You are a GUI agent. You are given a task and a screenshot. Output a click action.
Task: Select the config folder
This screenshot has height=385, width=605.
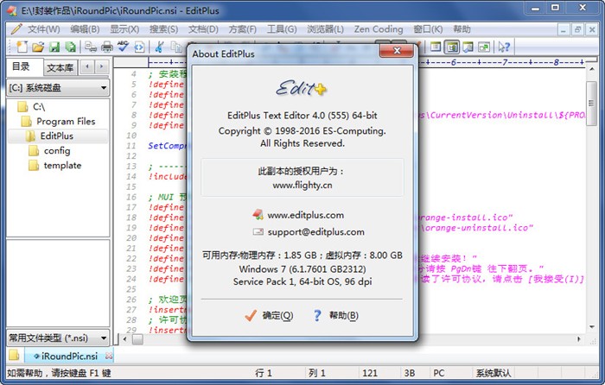tap(50, 151)
